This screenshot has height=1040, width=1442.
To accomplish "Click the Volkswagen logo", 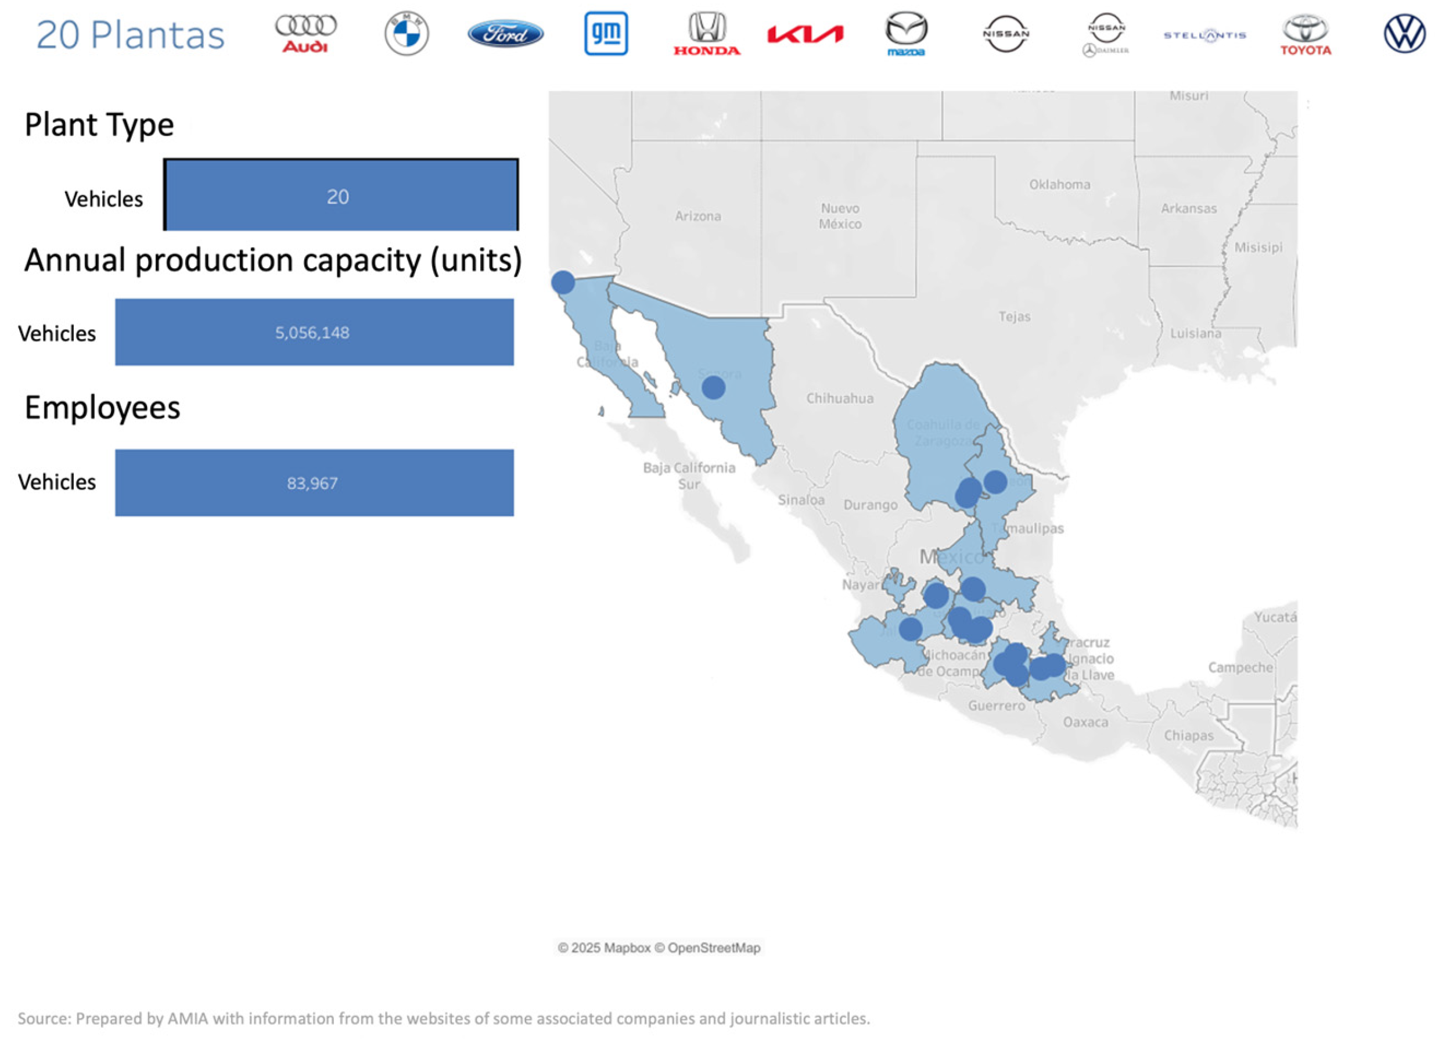I will point(1404,34).
